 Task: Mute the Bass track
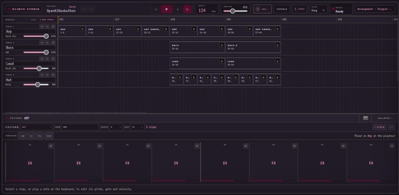[42, 43]
